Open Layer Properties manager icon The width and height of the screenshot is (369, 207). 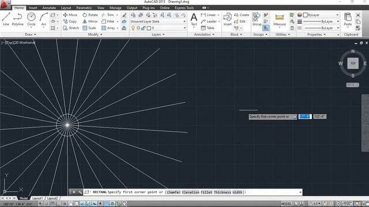click(x=133, y=15)
